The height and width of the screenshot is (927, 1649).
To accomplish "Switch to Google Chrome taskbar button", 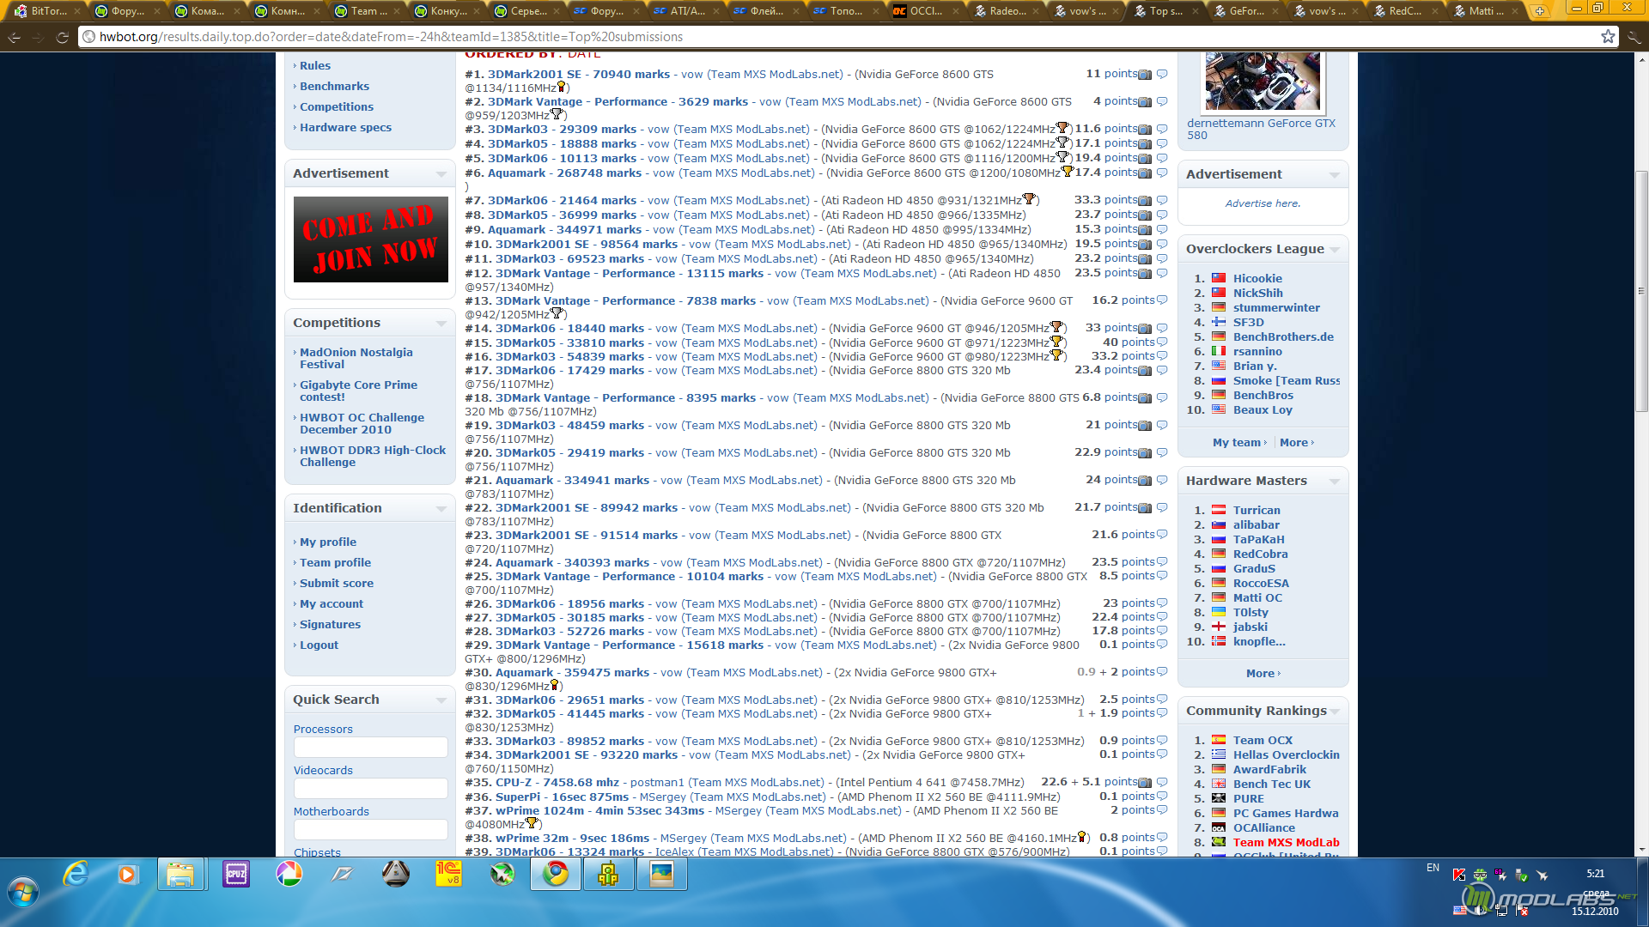I will click(x=555, y=875).
